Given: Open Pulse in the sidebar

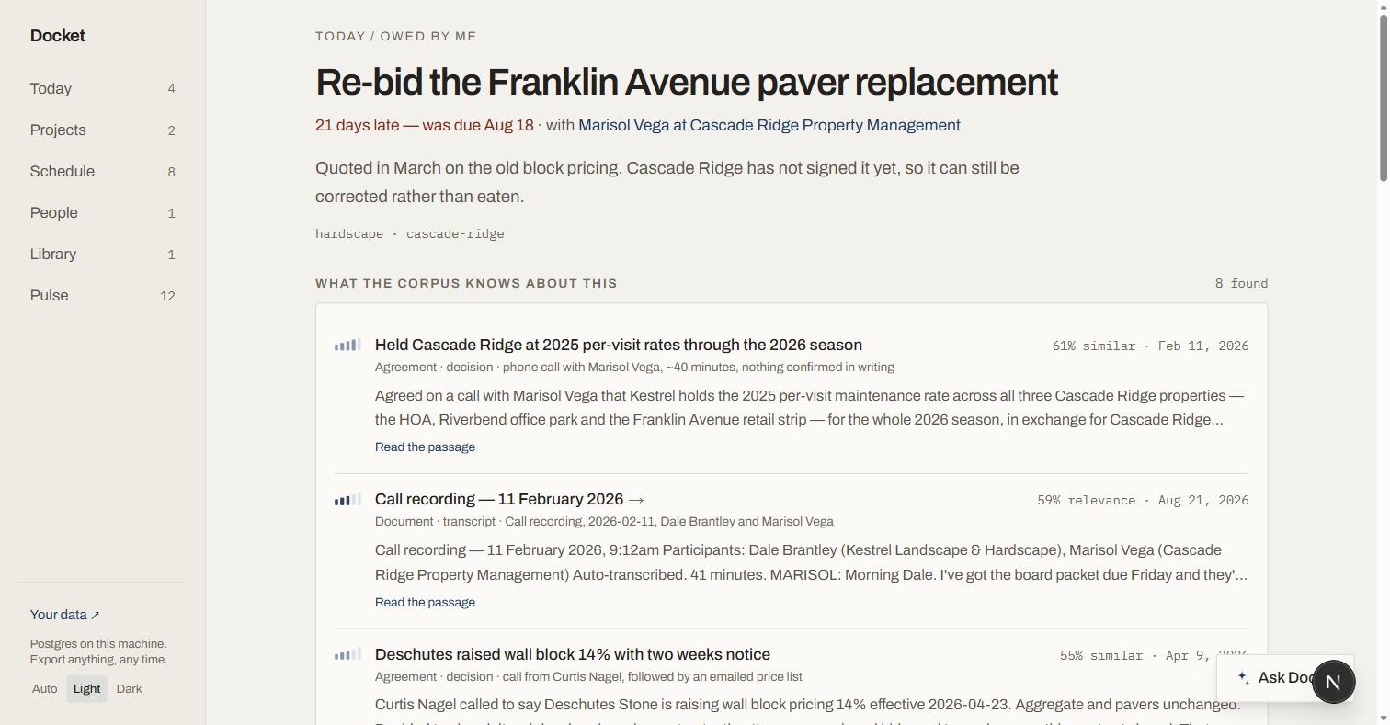Looking at the screenshot, I should [x=102, y=296].
